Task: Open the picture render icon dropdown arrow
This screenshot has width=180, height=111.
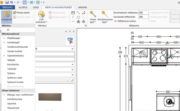Action: (x=41, y=2)
